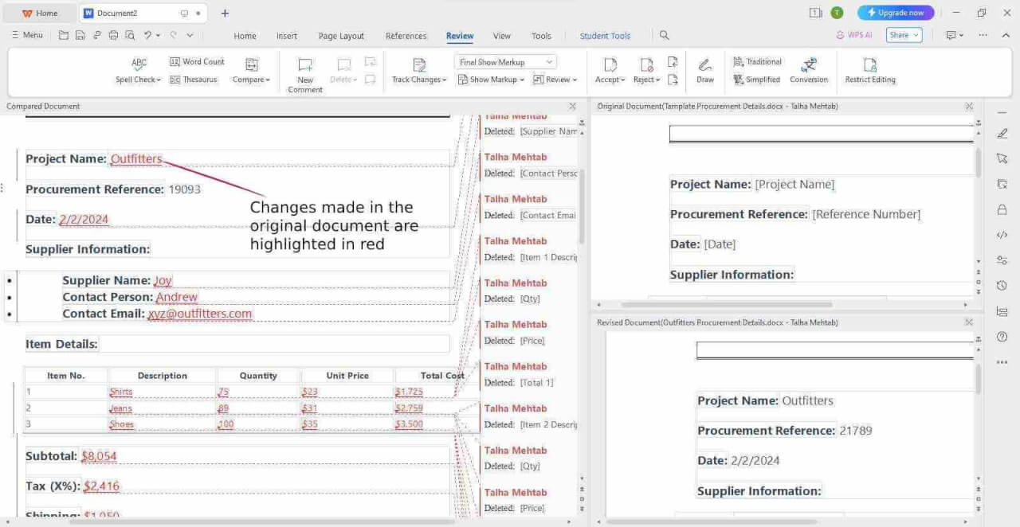Click the Restrict Editing icon
Image resolution: width=1020 pixels, height=527 pixels.
click(869, 70)
